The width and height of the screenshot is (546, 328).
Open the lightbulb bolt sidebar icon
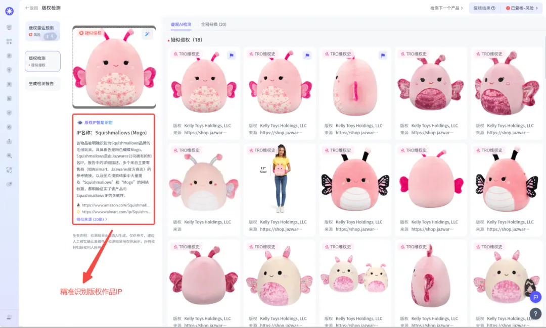(x=10, y=70)
